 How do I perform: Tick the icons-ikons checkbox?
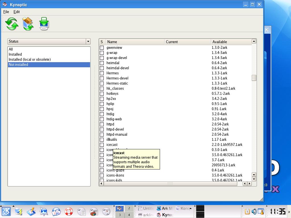click(x=102, y=175)
